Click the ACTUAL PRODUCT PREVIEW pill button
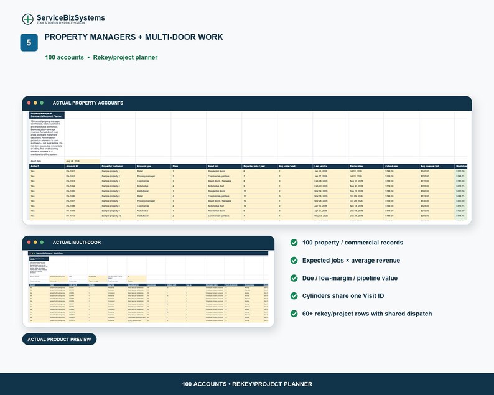 pyautogui.click(x=59, y=339)
